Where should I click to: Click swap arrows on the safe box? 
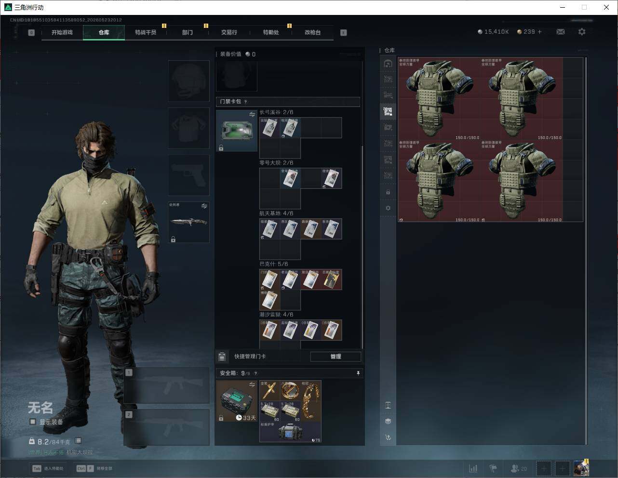point(252,385)
